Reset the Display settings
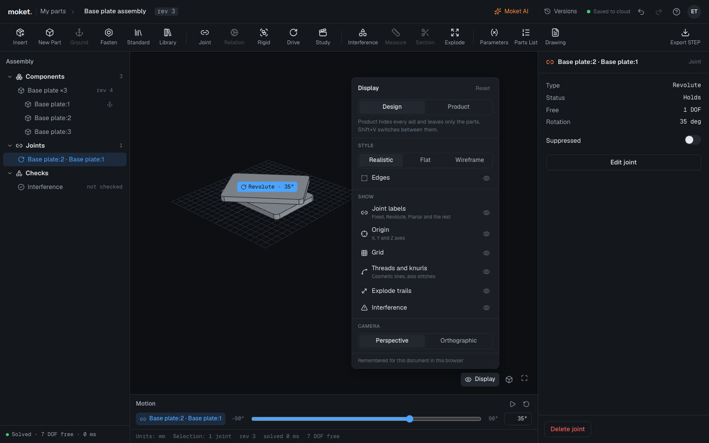The height and width of the screenshot is (443, 709). click(483, 89)
